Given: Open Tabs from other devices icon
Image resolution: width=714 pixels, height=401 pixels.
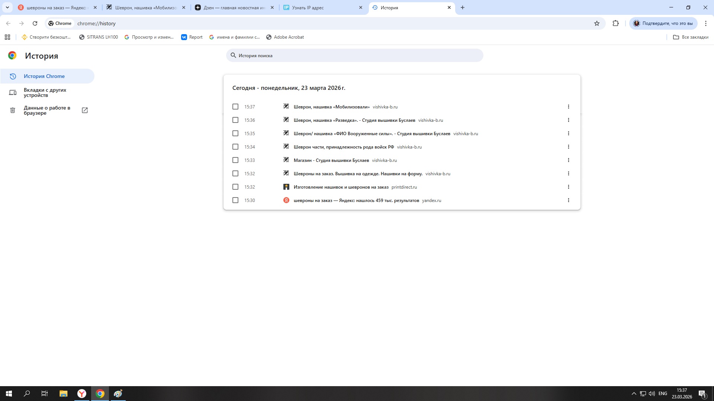Looking at the screenshot, I should (13, 92).
